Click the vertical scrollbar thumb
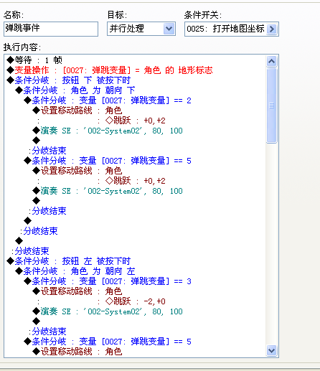This screenshot has width=320, height=371. coord(271,105)
